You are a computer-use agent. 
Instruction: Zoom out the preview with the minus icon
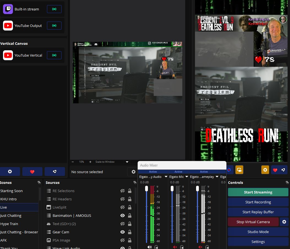pos(73,162)
